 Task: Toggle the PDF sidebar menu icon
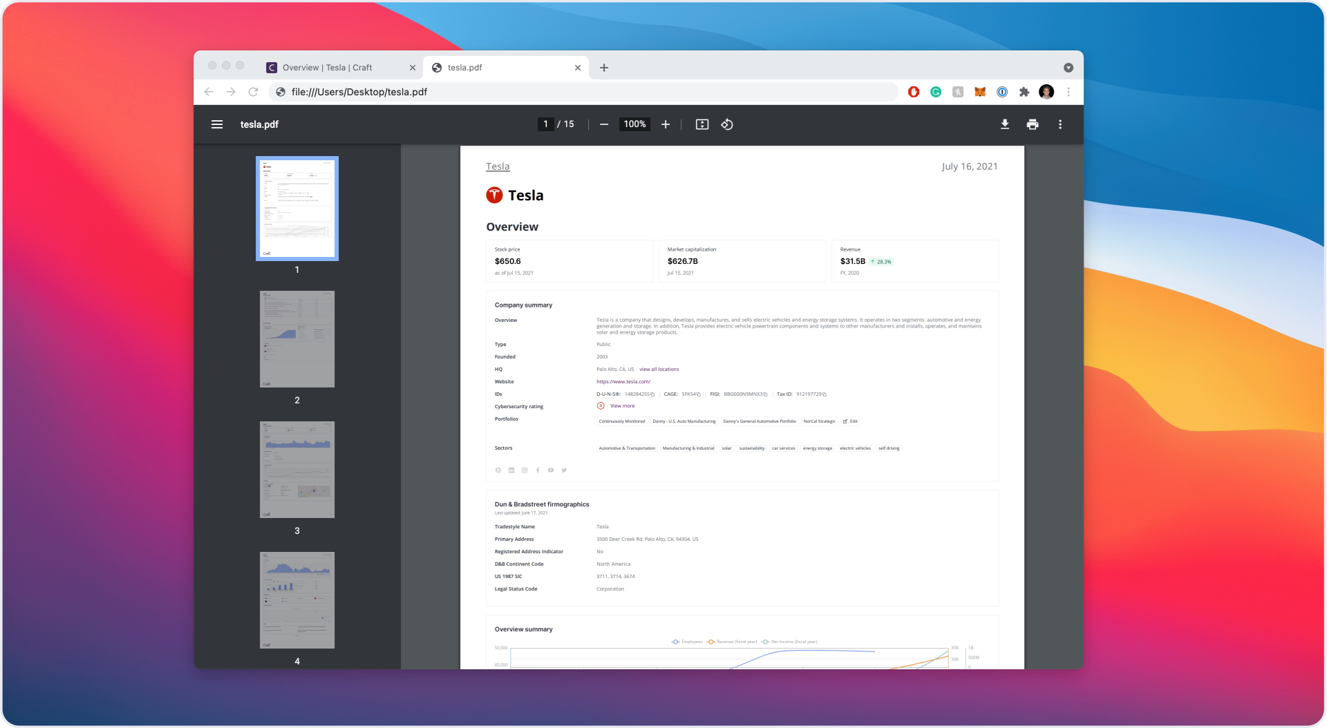point(217,124)
